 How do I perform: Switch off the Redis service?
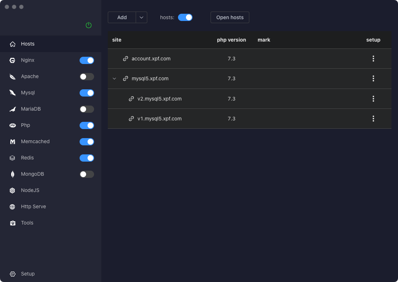coord(87,158)
